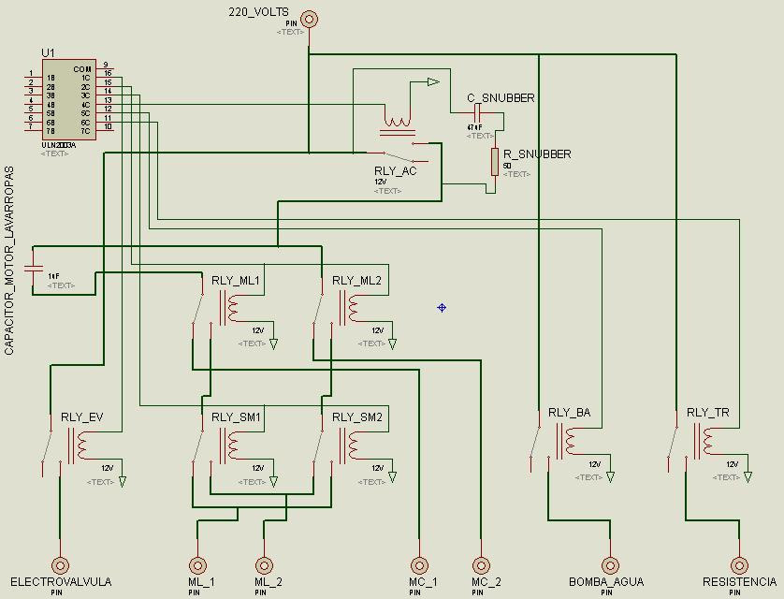Viewport: 784px width, 599px height.
Task: Click the power terminal arrow above RLY_AC
Action: (433, 81)
